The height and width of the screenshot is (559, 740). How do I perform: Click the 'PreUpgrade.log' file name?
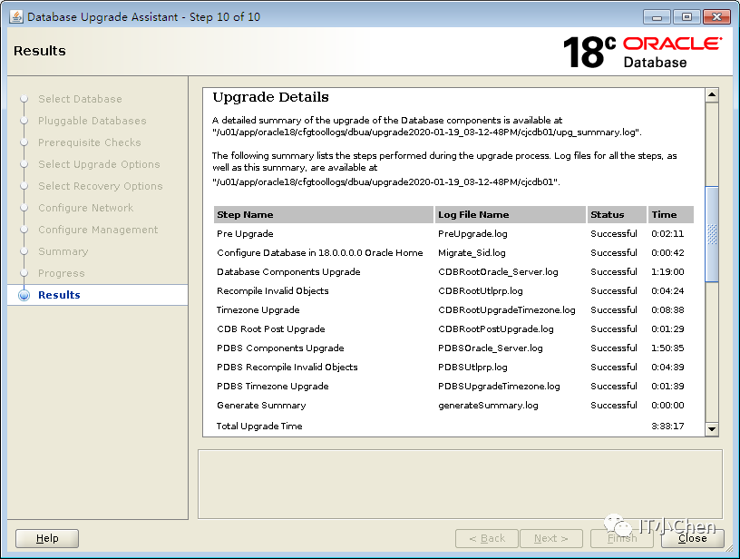[x=472, y=234]
